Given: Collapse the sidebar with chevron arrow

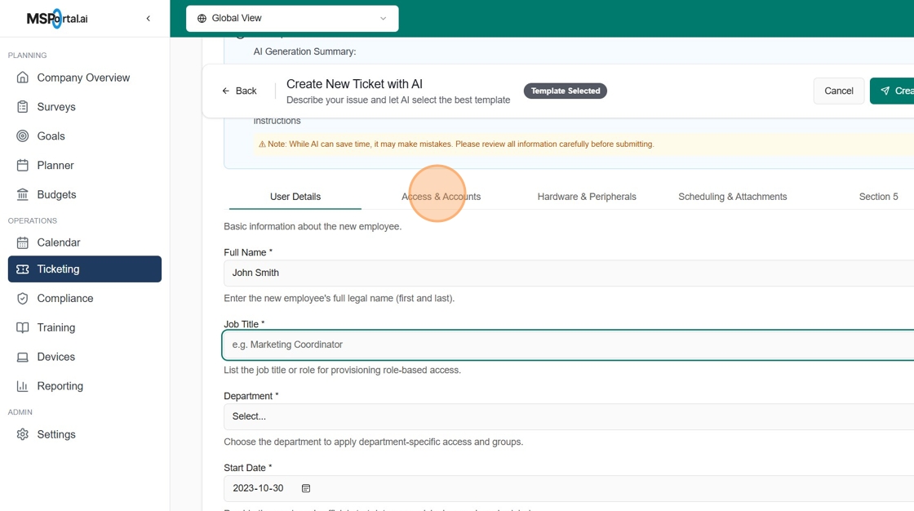Looking at the screenshot, I should coord(148,18).
